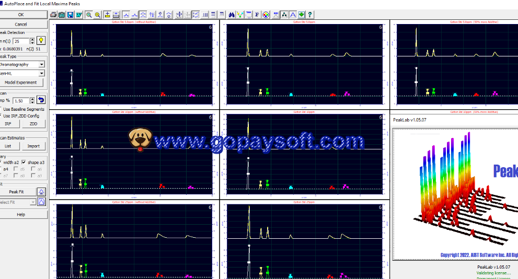Click the blue letter A peak icon
518x279 pixels.
[x=293, y=15]
